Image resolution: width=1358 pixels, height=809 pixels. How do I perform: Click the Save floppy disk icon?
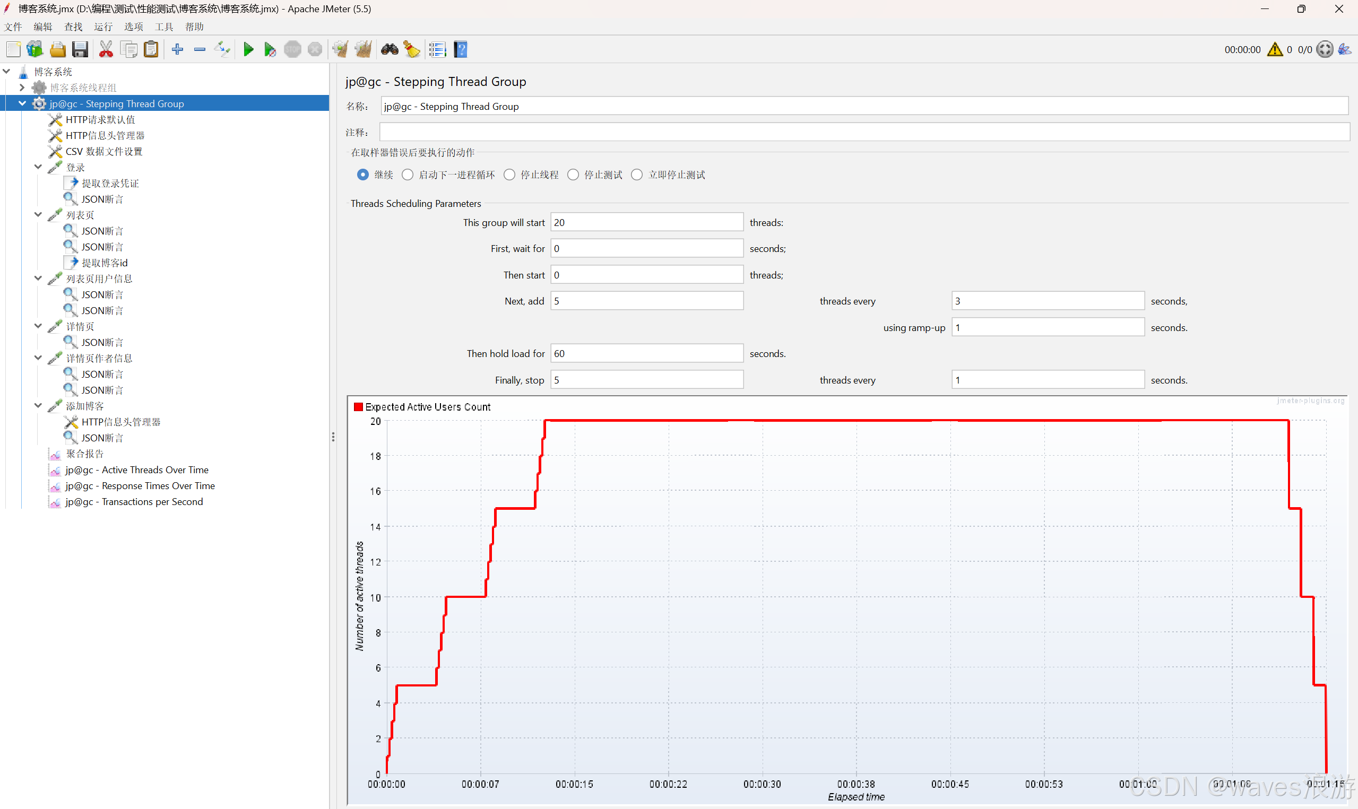point(80,50)
